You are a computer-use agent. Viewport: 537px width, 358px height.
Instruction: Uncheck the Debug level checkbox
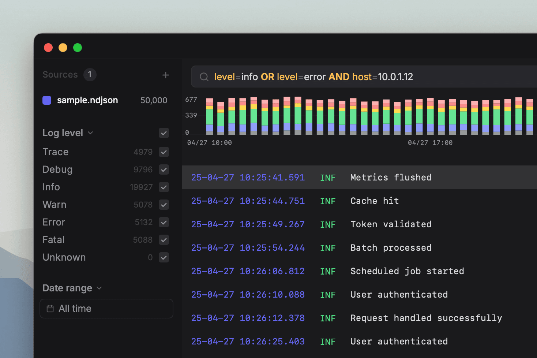[x=164, y=169]
